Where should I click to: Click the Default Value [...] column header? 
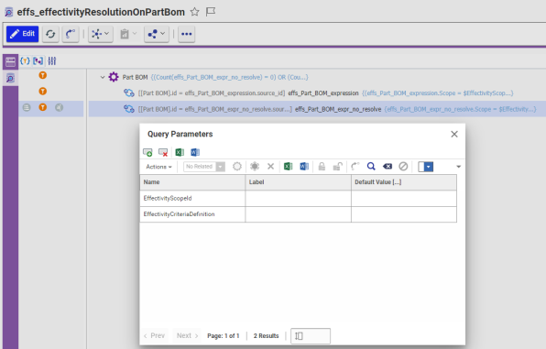(404, 182)
